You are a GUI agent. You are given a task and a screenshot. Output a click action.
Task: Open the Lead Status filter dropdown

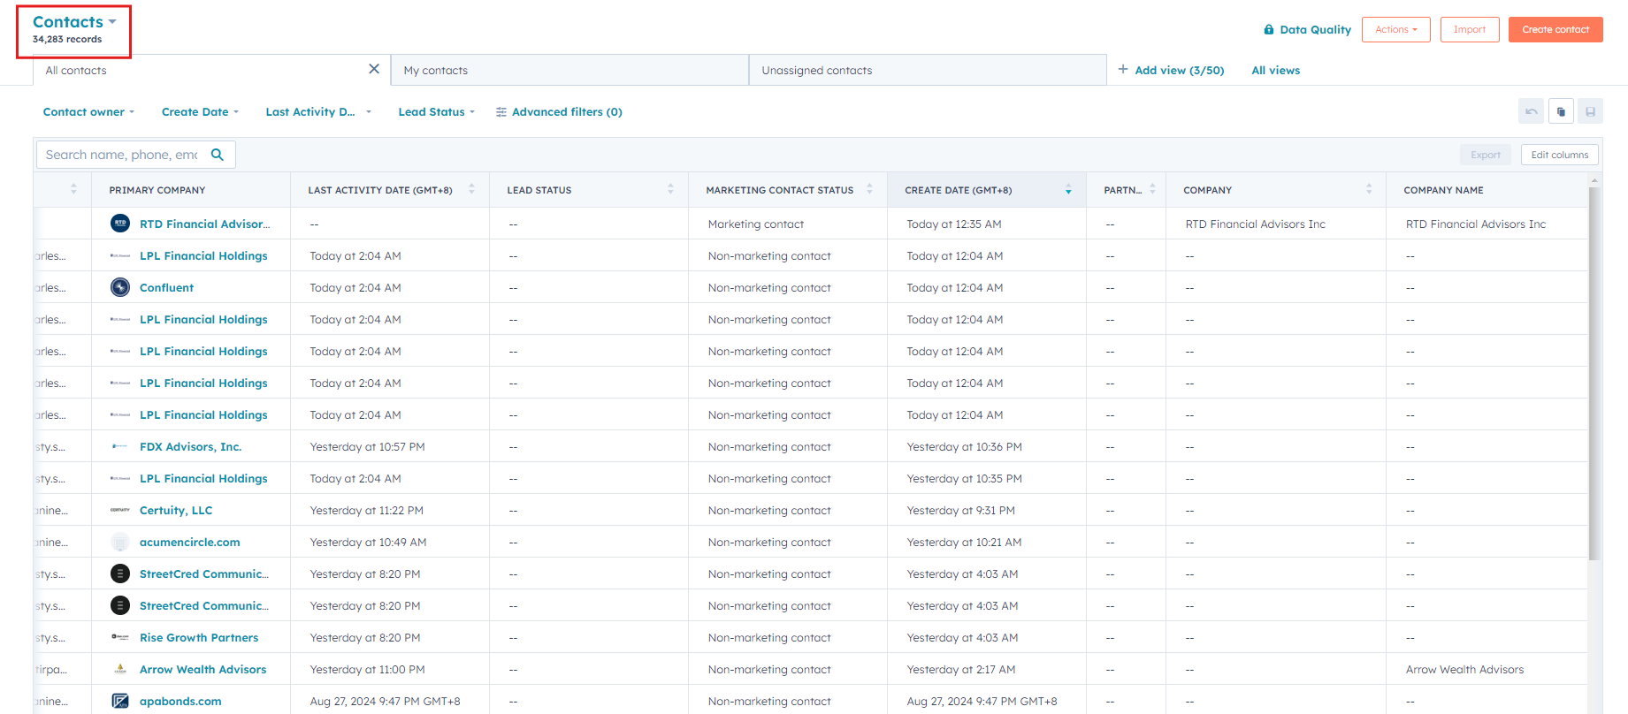tap(437, 112)
